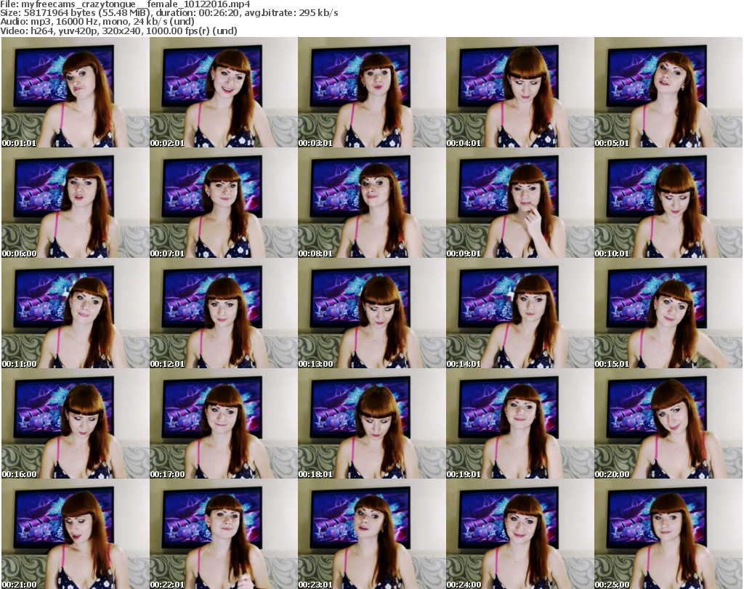Select the thumbnail stamped 00:07:01
The image size is (744, 589).
point(224,203)
